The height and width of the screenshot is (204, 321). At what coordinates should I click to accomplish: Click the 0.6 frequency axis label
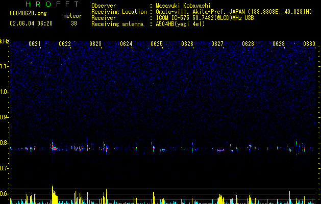pyautogui.click(x=4, y=194)
